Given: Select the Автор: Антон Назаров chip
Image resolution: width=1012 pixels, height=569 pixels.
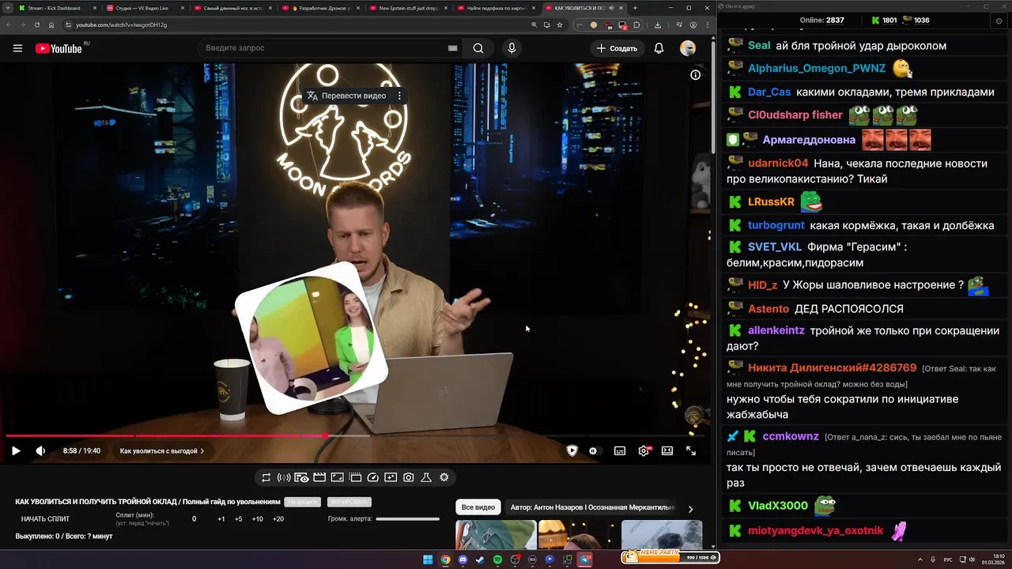Looking at the screenshot, I should [593, 507].
